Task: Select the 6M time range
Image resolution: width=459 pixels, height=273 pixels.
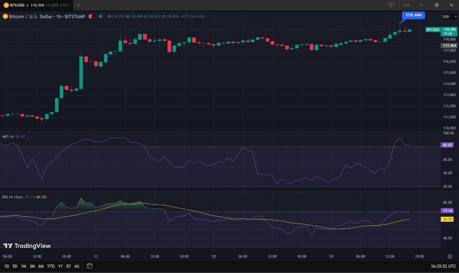Action: point(41,266)
